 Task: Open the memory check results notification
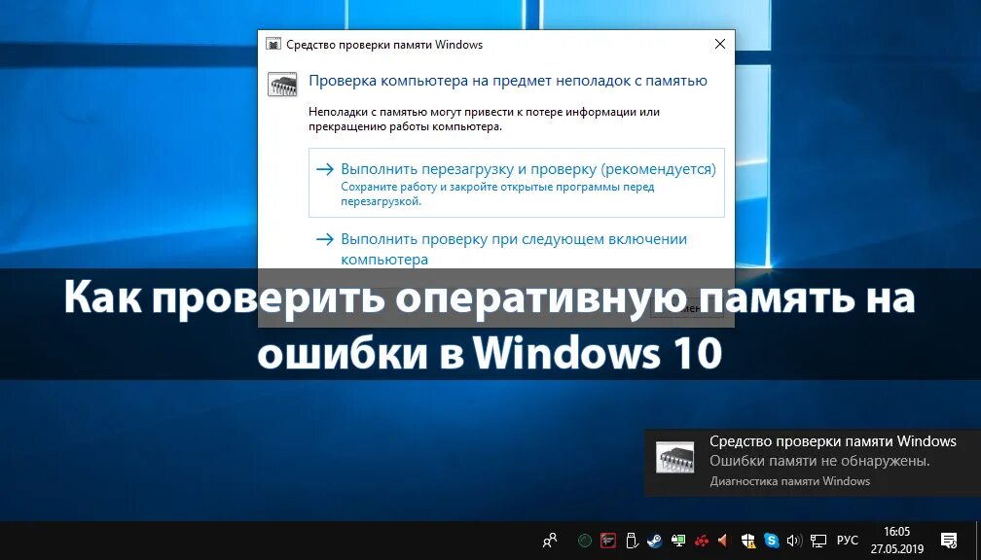pyautogui.click(x=812, y=463)
